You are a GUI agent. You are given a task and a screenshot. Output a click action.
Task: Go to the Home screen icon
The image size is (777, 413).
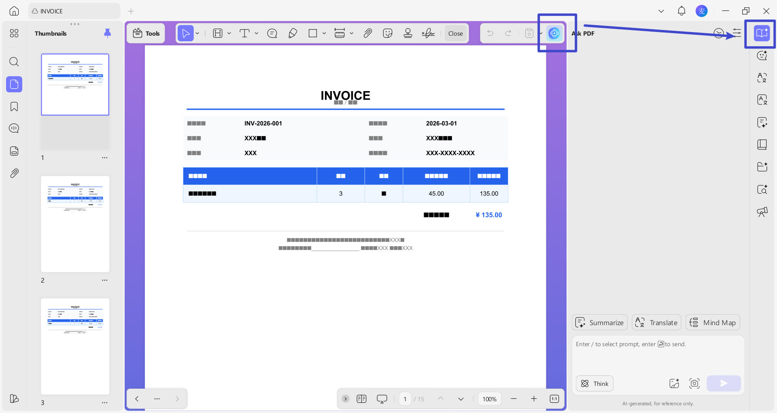pyautogui.click(x=14, y=11)
